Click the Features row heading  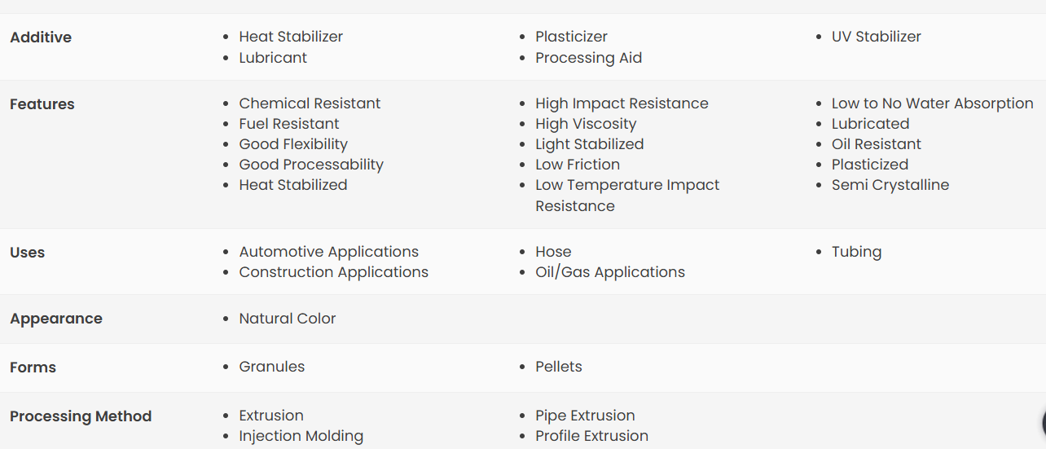(42, 104)
